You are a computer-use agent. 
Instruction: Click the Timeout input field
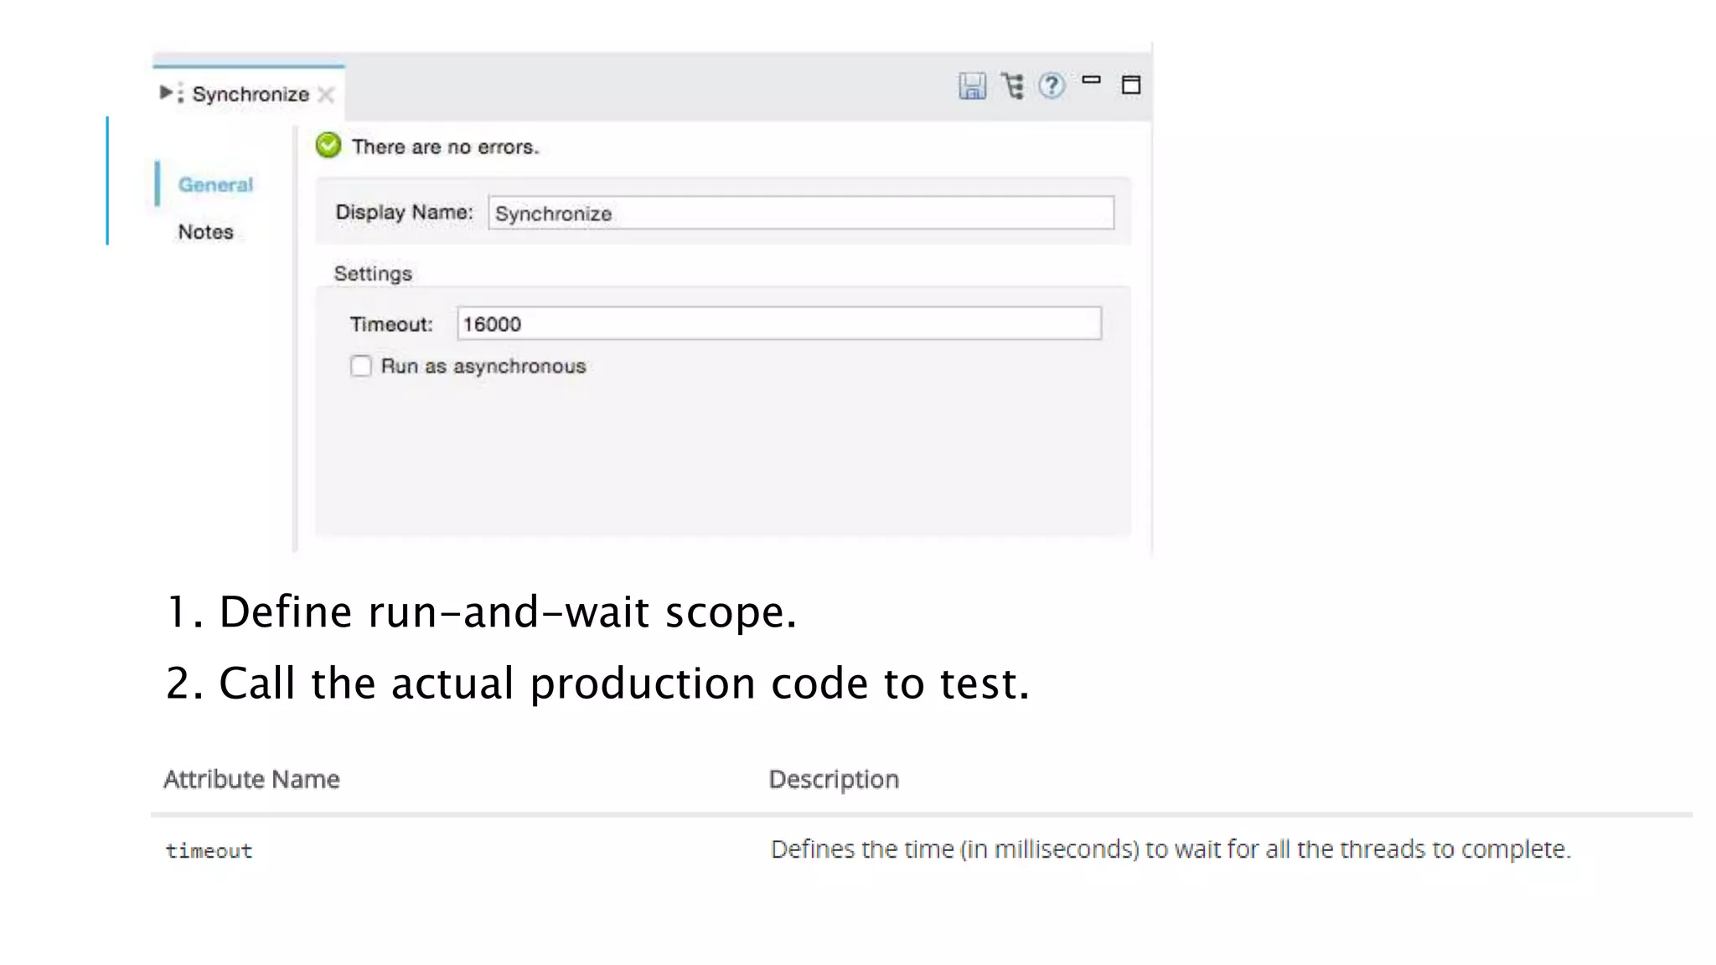coord(779,323)
